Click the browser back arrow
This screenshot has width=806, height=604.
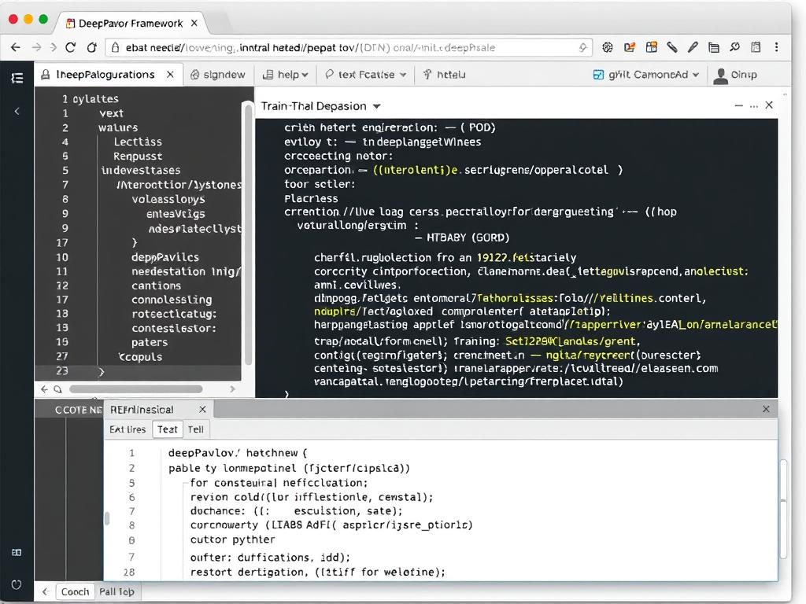pyautogui.click(x=16, y=48)
